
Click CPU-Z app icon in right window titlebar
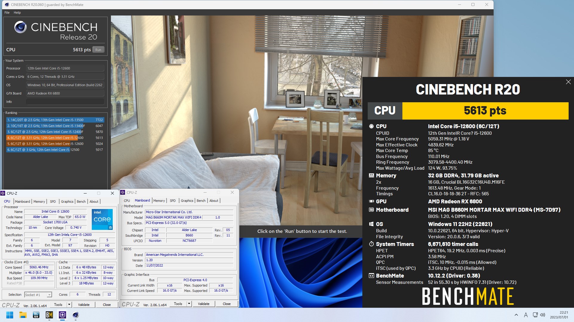click(x=123, y=192)
